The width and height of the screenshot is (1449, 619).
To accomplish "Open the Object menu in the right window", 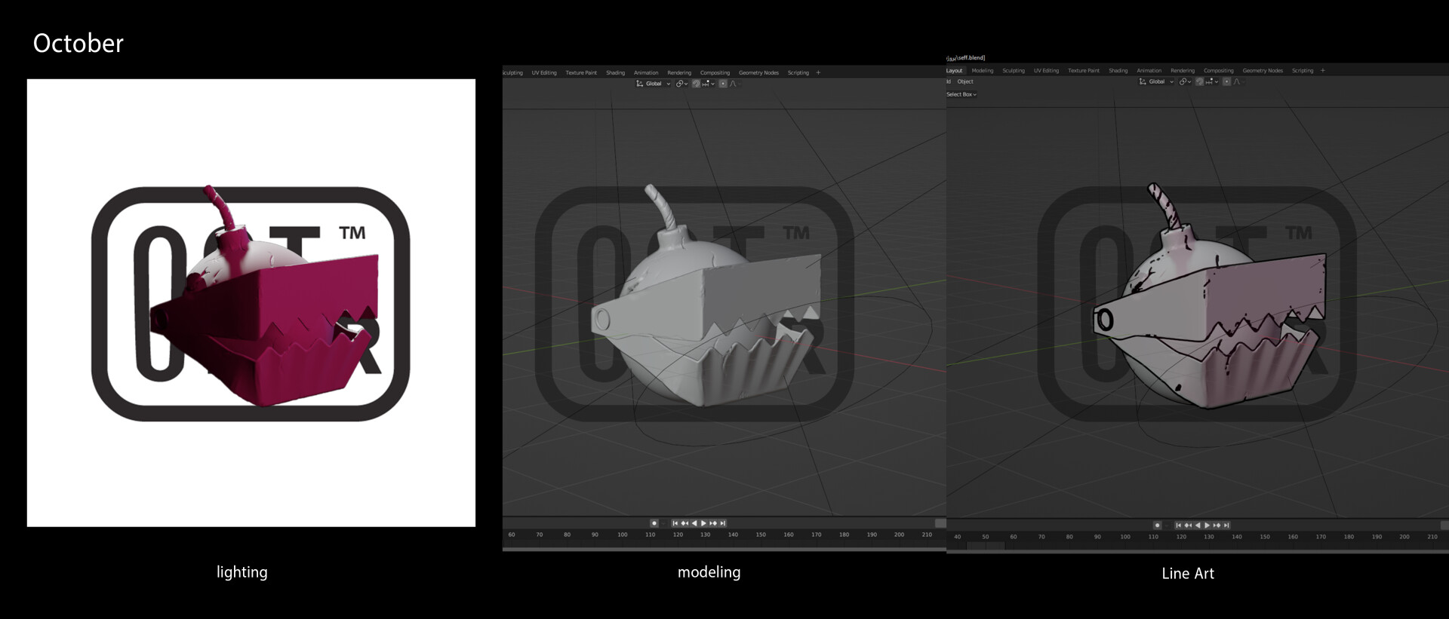I will (x=965, y=81).
